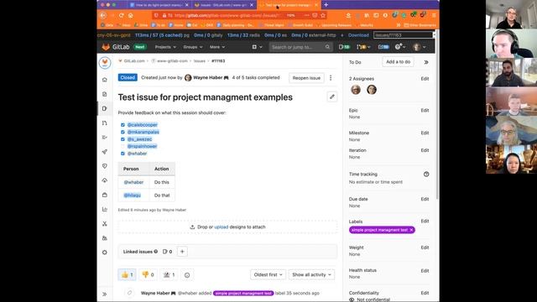This screenshot has width=537, height=302.
Task: Open merge requests header dropdown
Action: (x=363, y=47)
